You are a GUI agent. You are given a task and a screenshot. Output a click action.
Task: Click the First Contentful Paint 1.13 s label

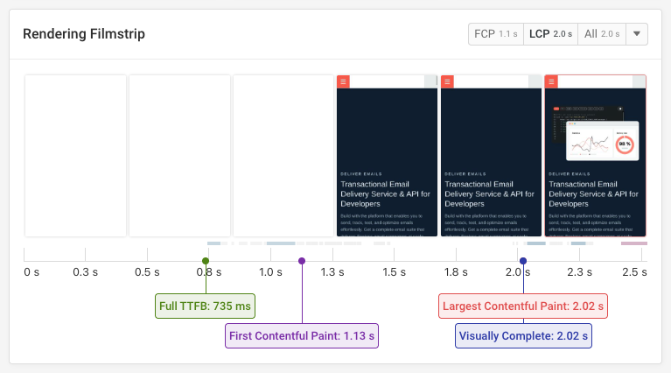[302, 335]
